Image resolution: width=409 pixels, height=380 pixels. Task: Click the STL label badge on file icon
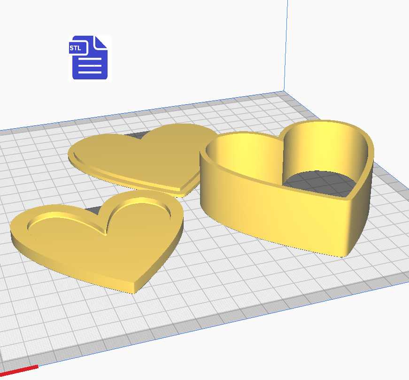[x=76, y=48]
